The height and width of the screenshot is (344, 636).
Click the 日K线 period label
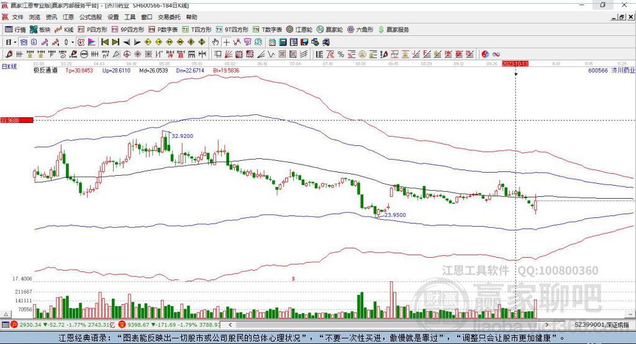pyautogui.click(x=9, y=66)
